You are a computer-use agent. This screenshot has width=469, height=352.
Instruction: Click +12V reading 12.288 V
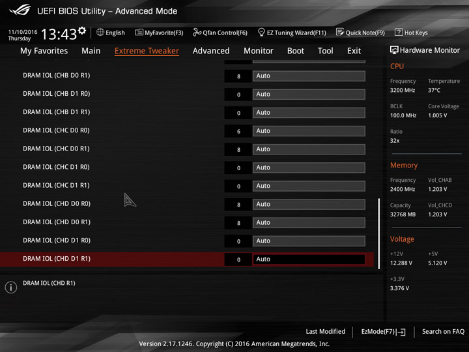(x=401, y=263)
